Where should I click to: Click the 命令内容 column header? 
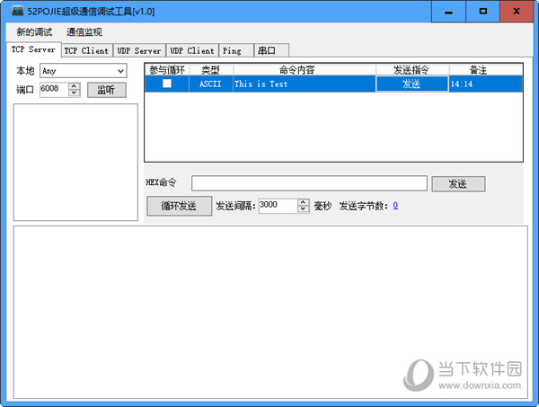(x=305, y=70)
